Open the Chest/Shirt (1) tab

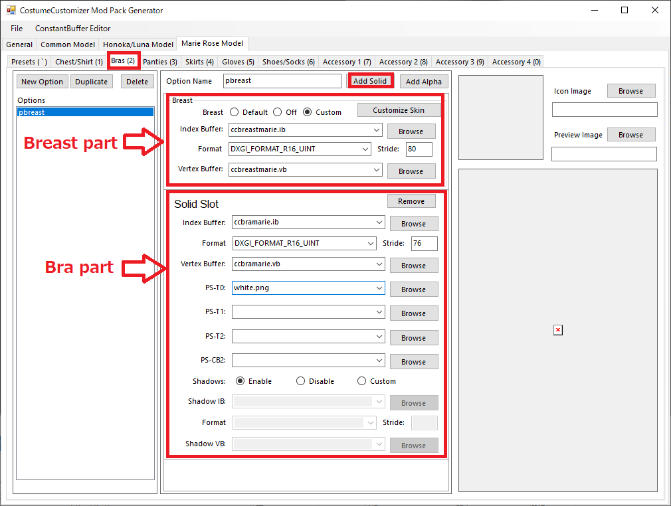79,62
